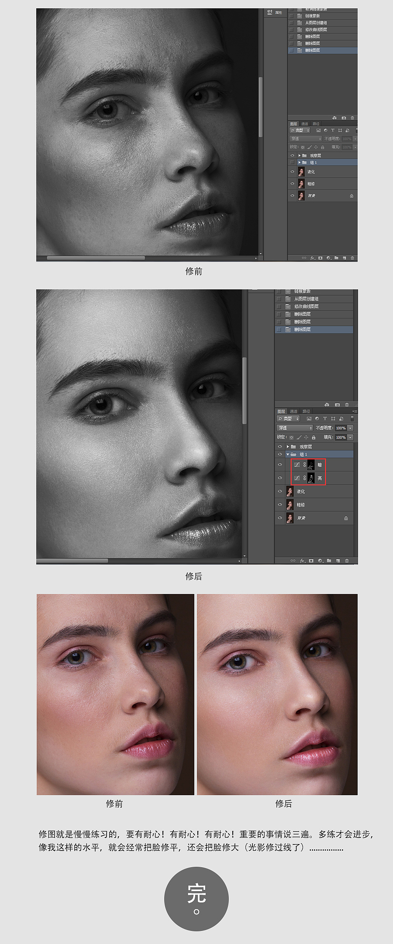Click adjustment layer filter icon in 修后 layers panel
The width and height of the screenshot is (393, 944).
pyautogui.click(x=317, y=419)
